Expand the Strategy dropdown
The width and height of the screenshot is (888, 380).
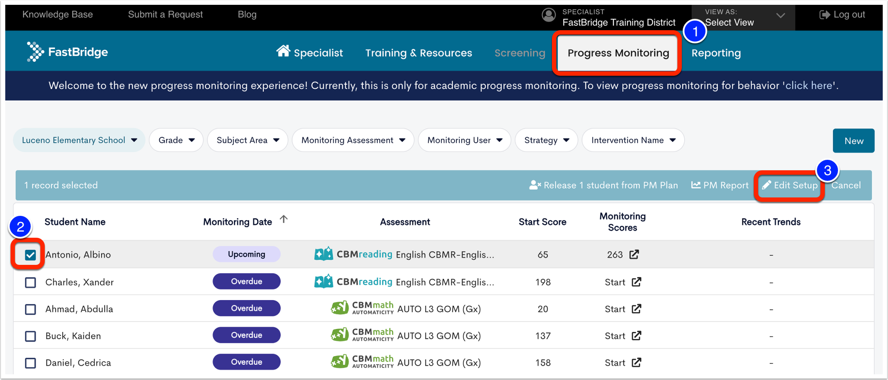(x=547, y=140)
